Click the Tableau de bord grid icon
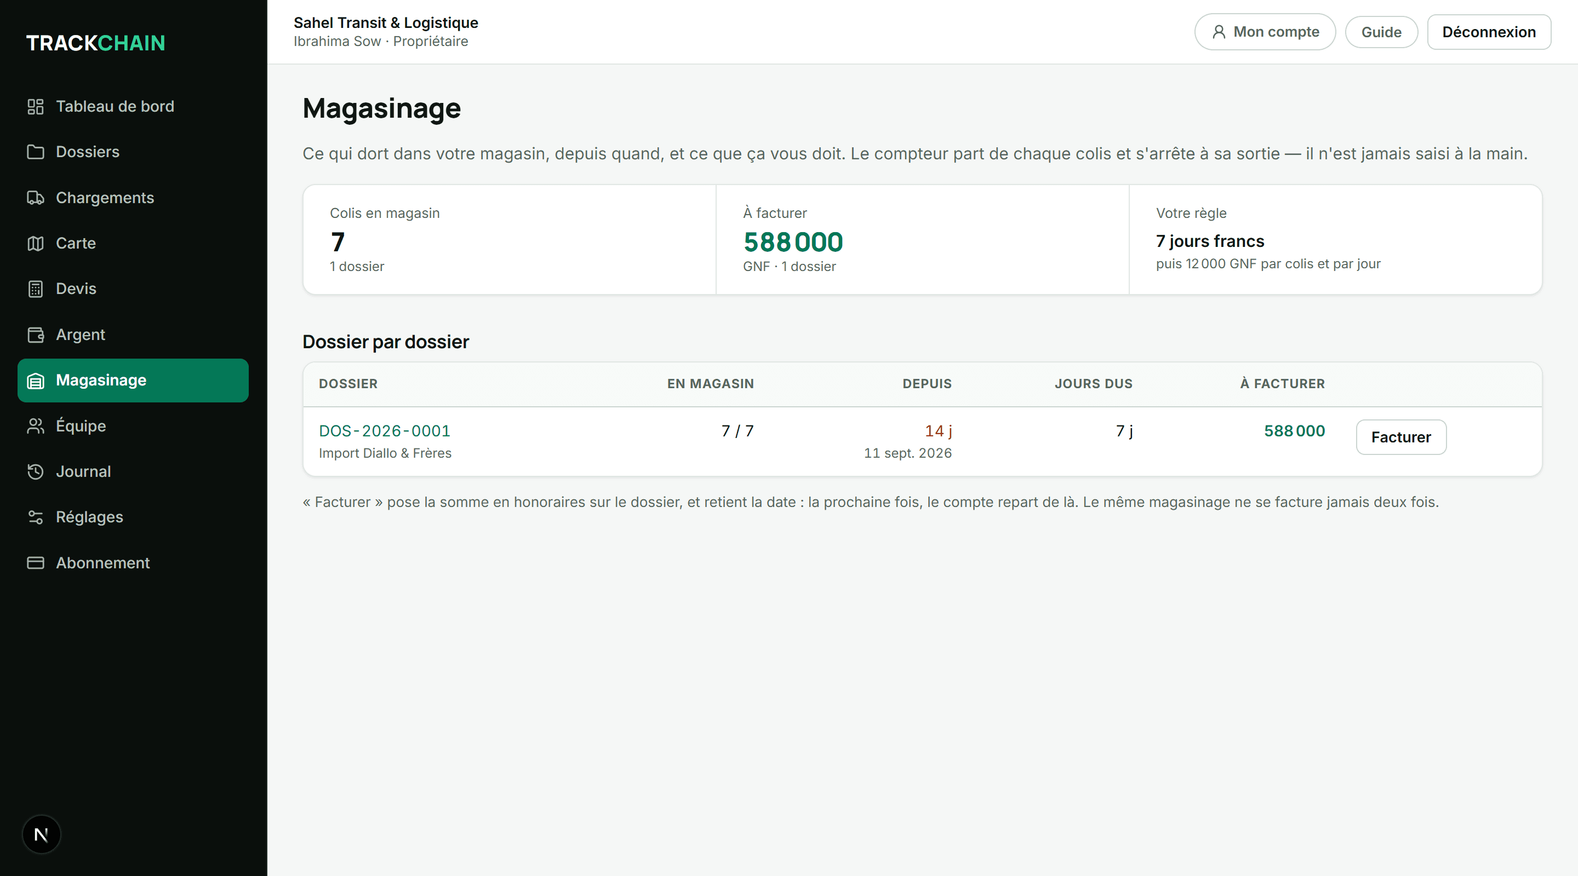Screen dimensions: 1578x876 (36, 107)
